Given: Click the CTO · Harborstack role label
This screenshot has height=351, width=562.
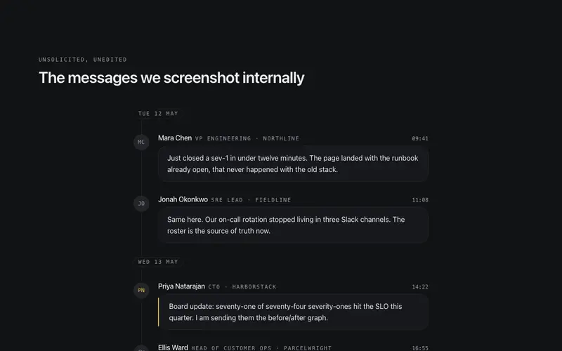Looking at the screenshot, I should [242, 287].
